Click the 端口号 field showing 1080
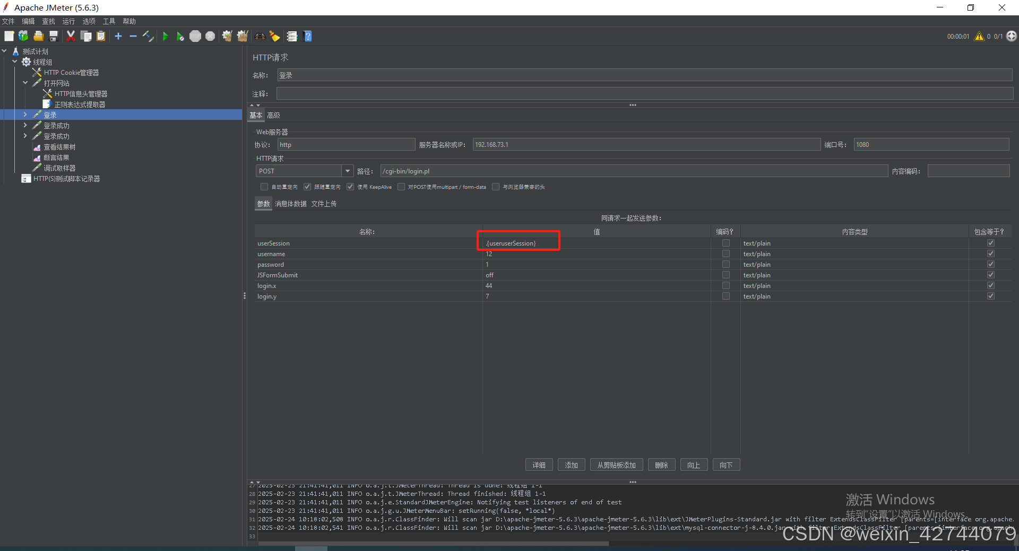The width and height of the screenshot is (1019, 551). [931, 144]
